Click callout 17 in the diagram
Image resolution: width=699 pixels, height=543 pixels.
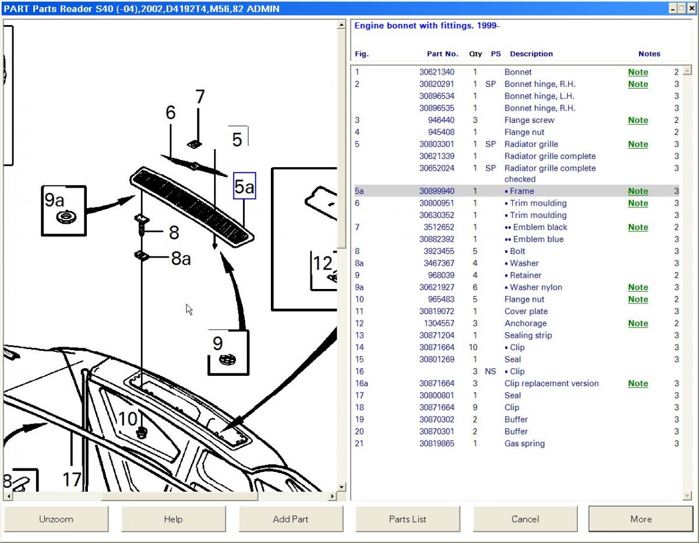72,479
